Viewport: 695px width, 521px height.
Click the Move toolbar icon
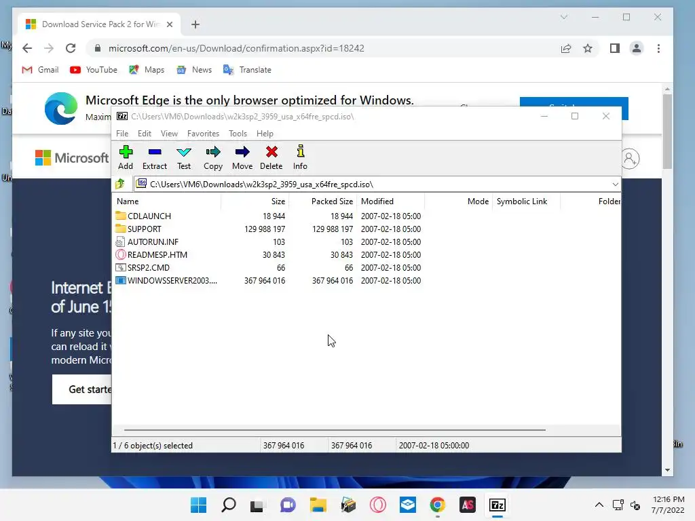tap(242, 157)
